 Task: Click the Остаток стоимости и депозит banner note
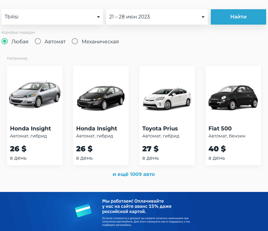[146, 221]
